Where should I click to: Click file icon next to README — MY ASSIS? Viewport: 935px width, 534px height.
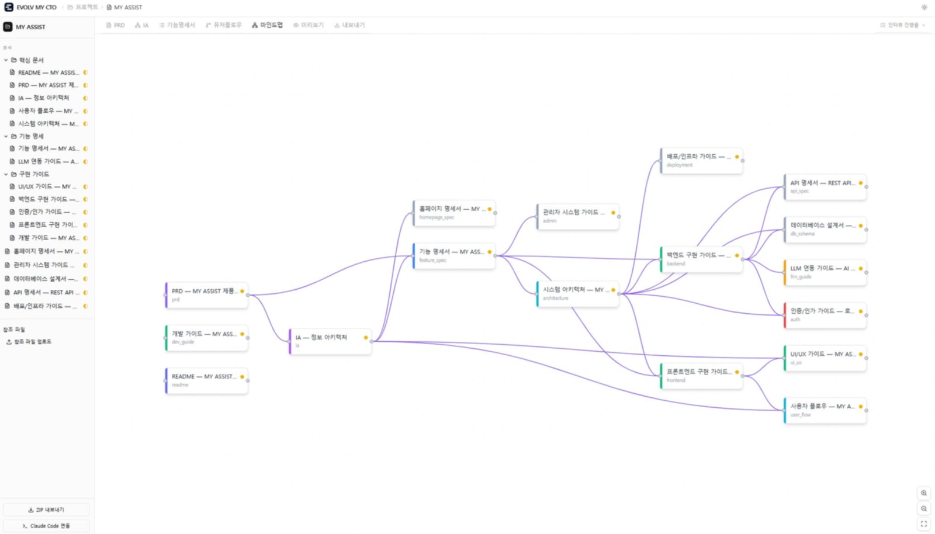click(12, 72)
